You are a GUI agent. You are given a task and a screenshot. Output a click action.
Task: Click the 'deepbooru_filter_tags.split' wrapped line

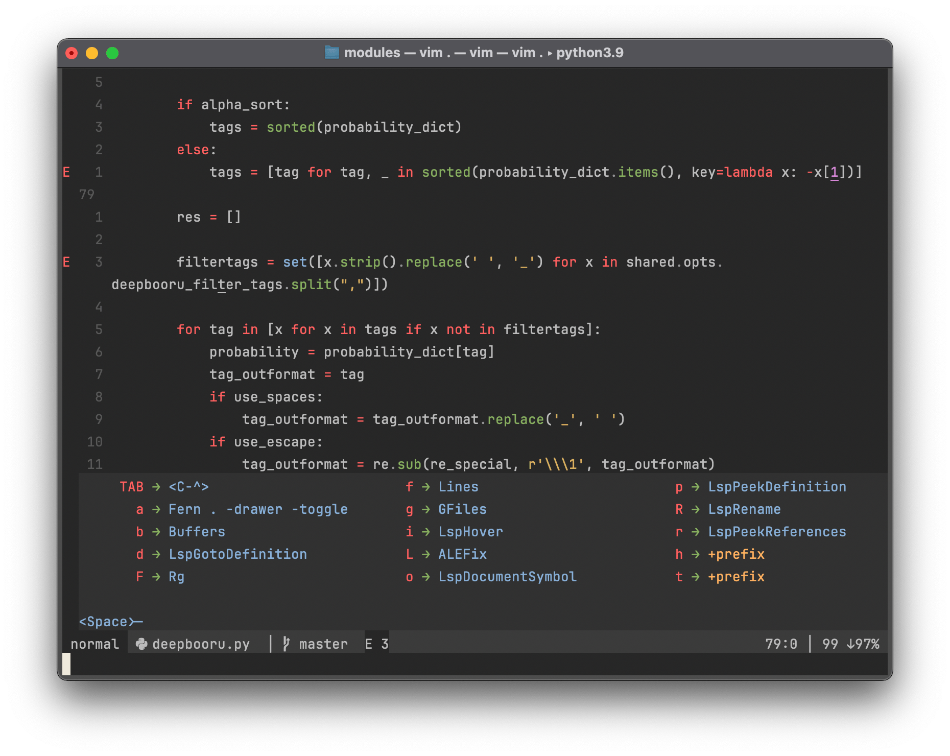click(x=250, y=285)
